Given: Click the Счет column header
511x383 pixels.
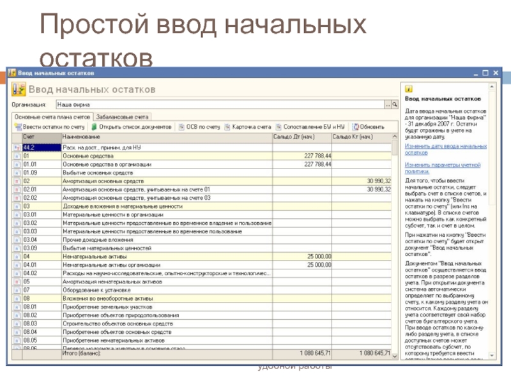Looking at the screenshot, I should click(x=42, y=137).
